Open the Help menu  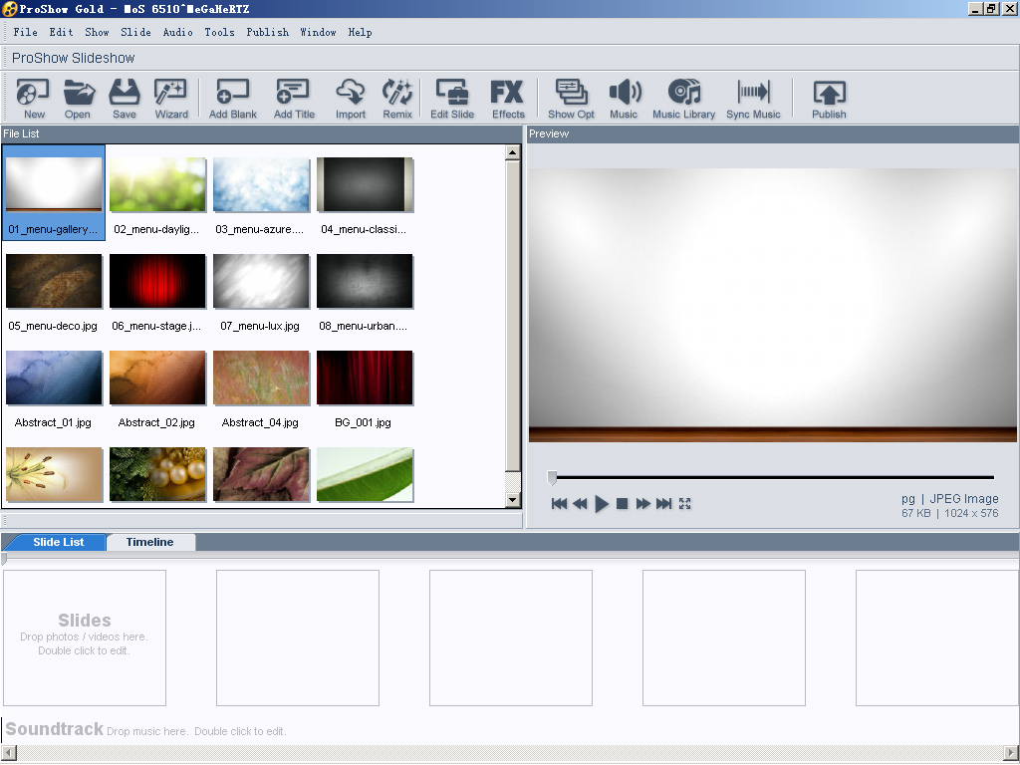click(x=360, y=32)
